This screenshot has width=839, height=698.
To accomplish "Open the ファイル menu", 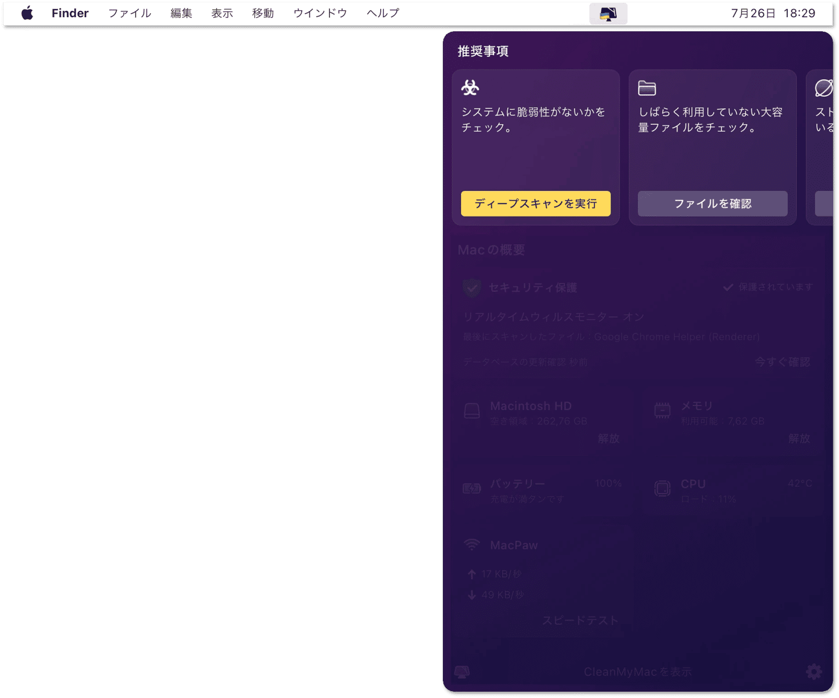I will coord(130,13).
